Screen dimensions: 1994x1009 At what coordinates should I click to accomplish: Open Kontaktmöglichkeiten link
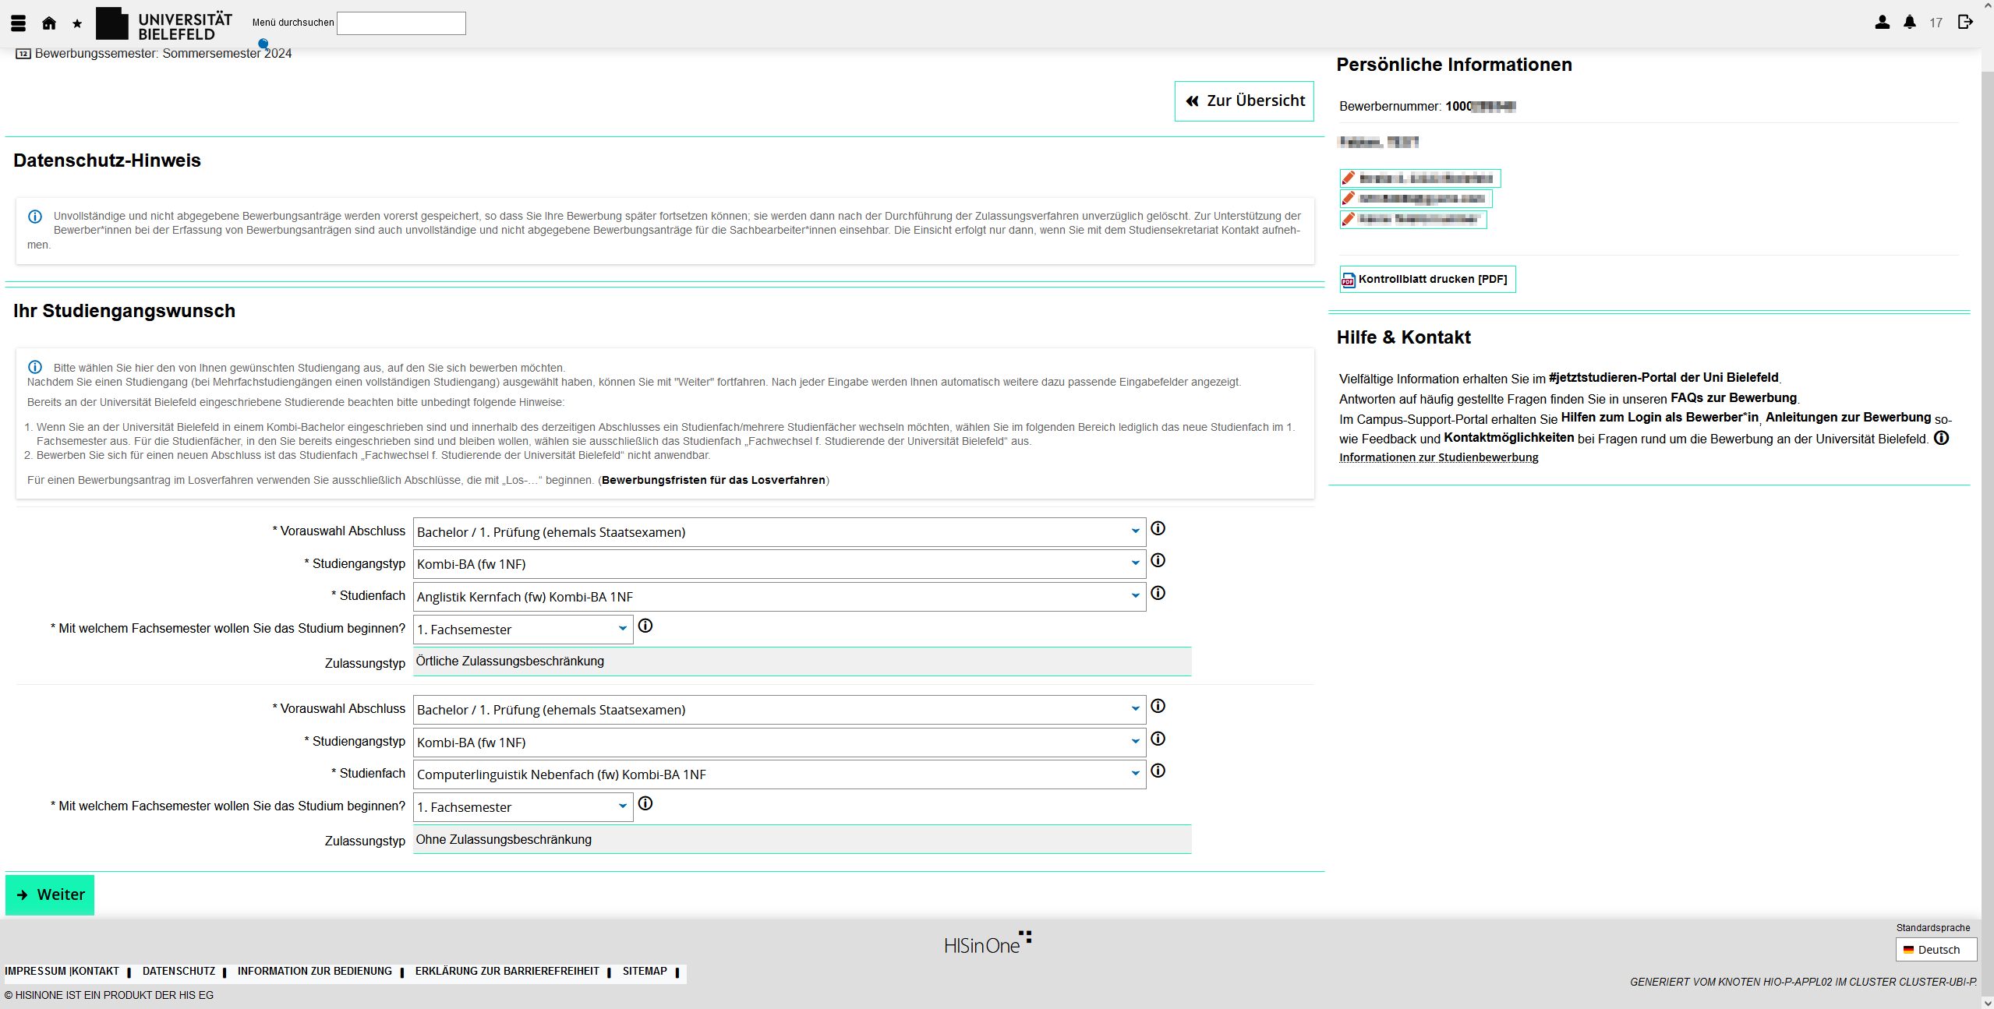pyautogui.click(x=1509, y=438)
